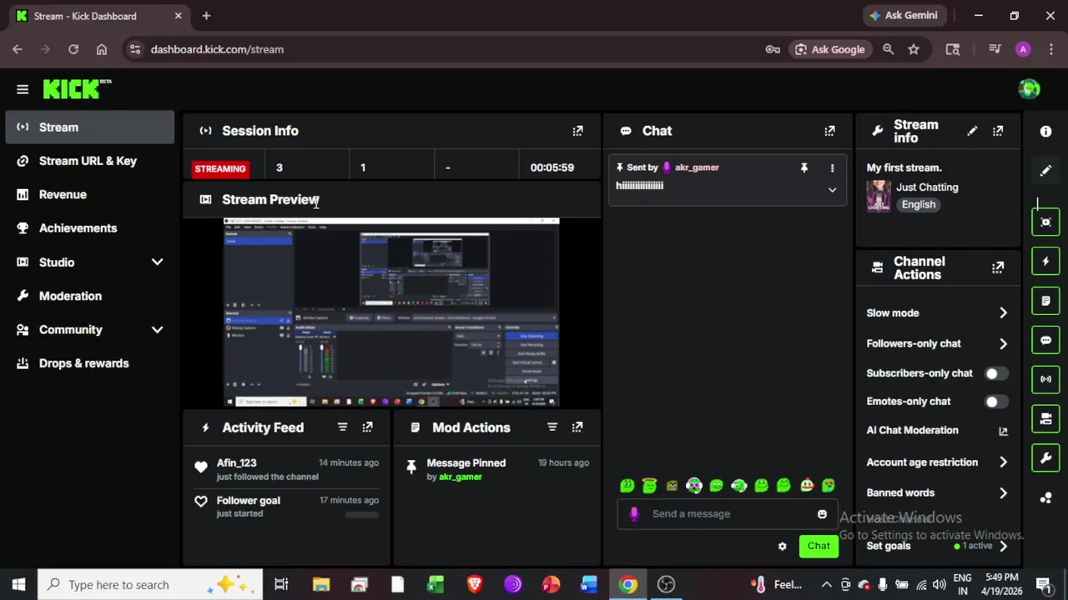
Task: Click the green Chat send button
Action: coord(819,547)
